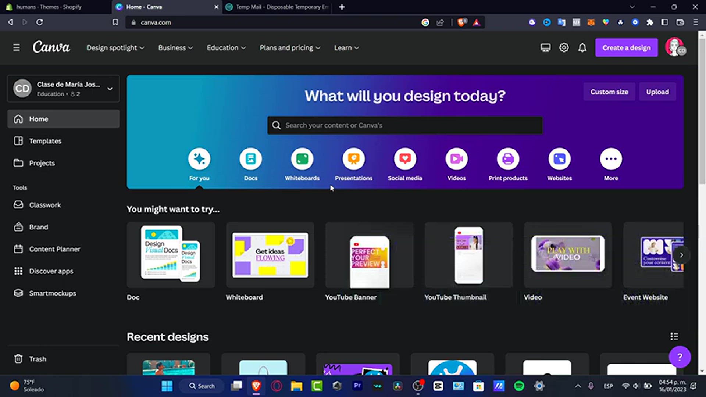Open Spotify from the taskbar
Viewport: 706px width, 397px height.
(519, 386)
